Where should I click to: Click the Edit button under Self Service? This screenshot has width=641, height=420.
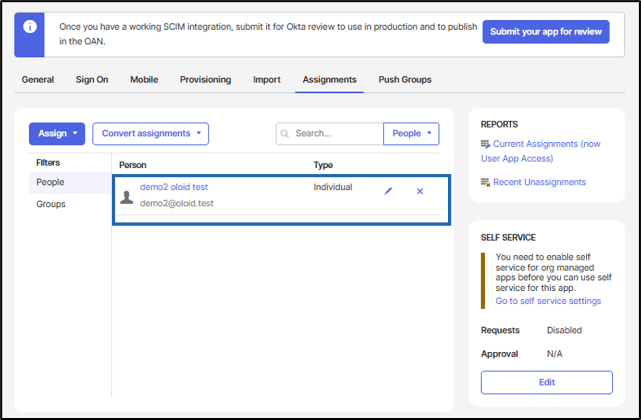(x=547, y=382)
